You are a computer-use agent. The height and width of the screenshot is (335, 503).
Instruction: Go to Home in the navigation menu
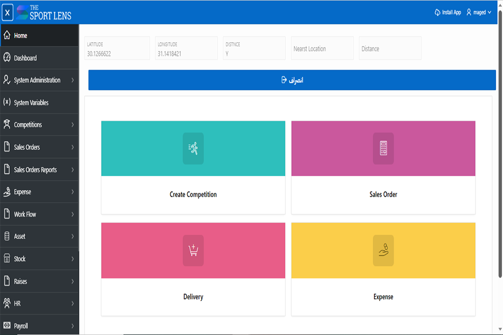coord(21,36)
